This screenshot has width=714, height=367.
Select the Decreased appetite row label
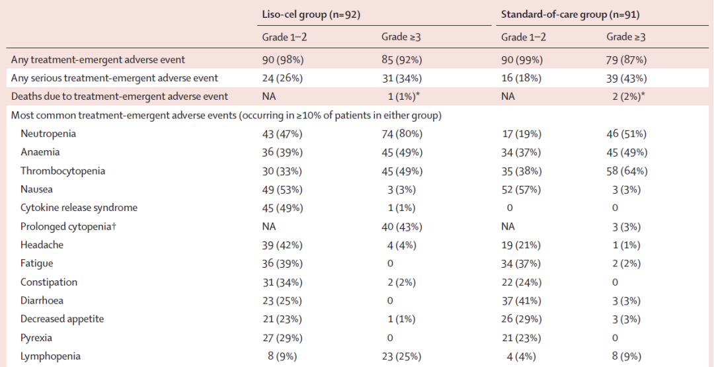click(x=63, y=319)
